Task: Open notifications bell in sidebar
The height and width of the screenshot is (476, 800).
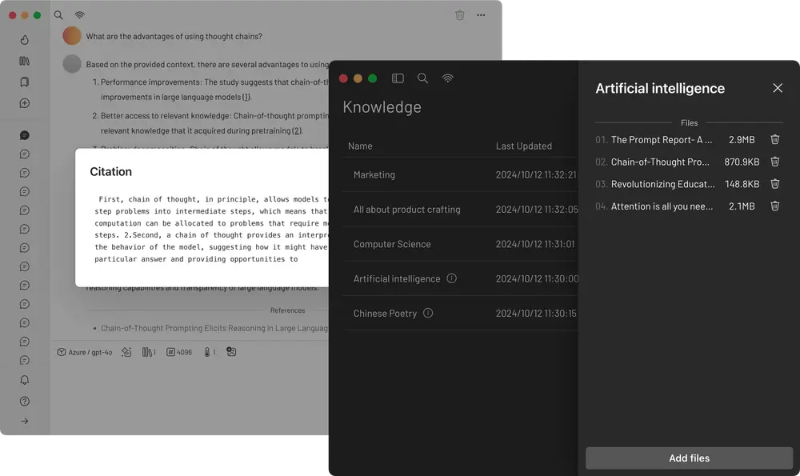Action: [24, 380]
